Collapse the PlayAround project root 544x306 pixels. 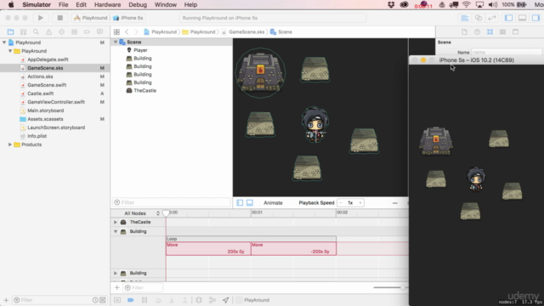(4, 42)
